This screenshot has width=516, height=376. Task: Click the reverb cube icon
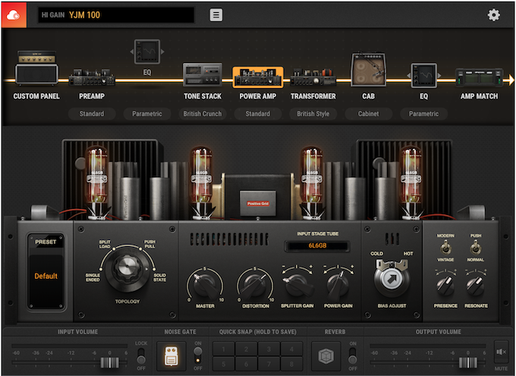(x=326, y=356)
